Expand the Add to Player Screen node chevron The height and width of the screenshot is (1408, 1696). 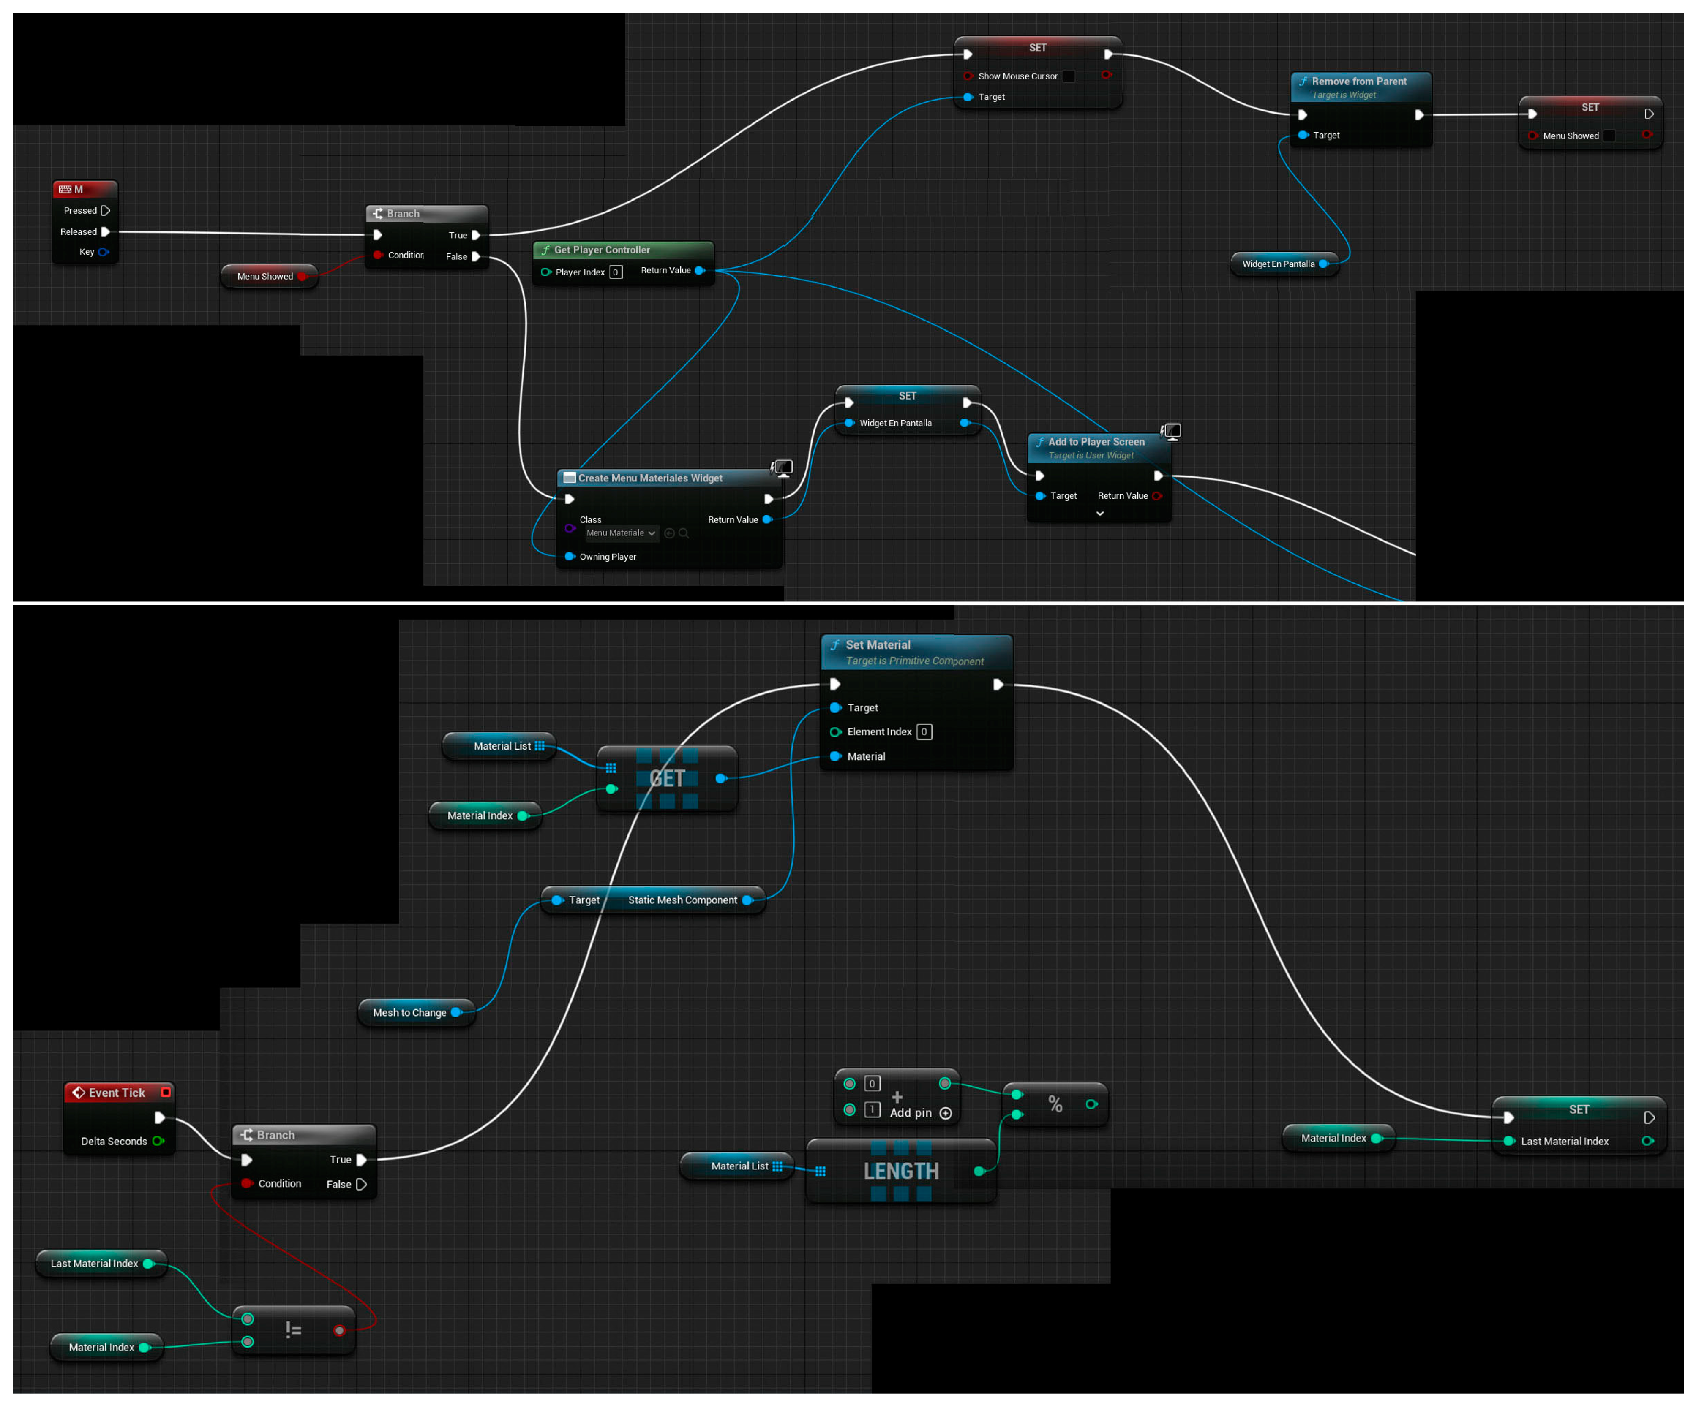[1100, 514]
